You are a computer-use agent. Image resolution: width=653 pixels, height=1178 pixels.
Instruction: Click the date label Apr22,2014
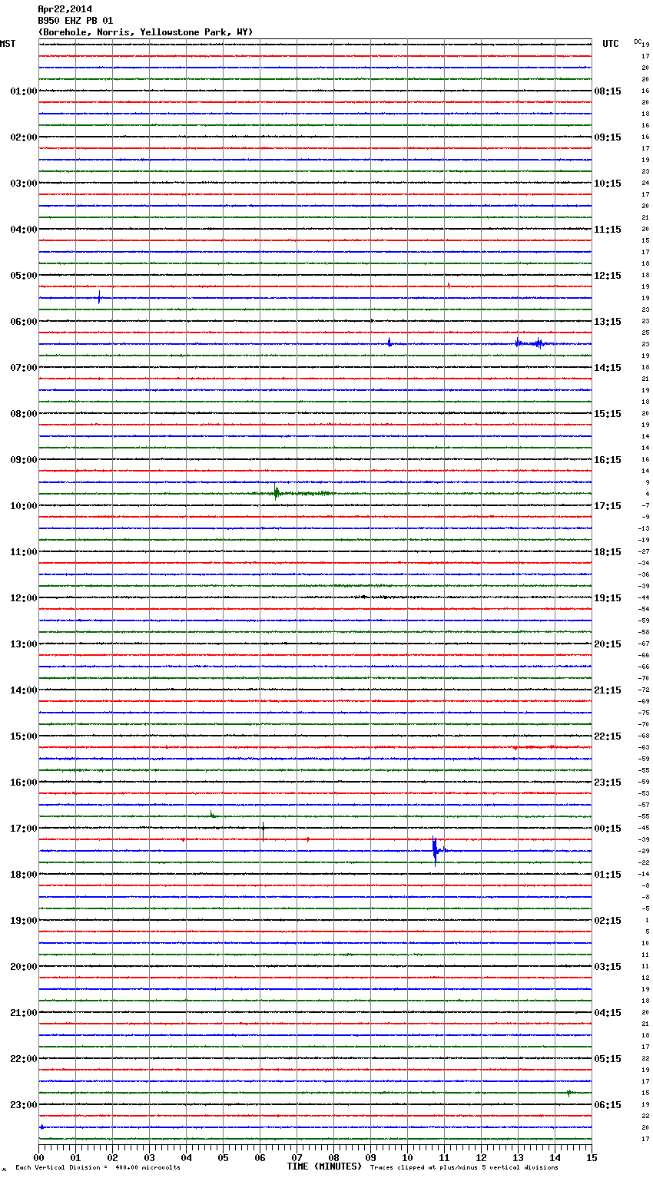click(65, 9)
